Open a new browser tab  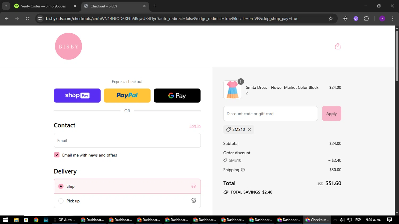click(x=155, y=6)
